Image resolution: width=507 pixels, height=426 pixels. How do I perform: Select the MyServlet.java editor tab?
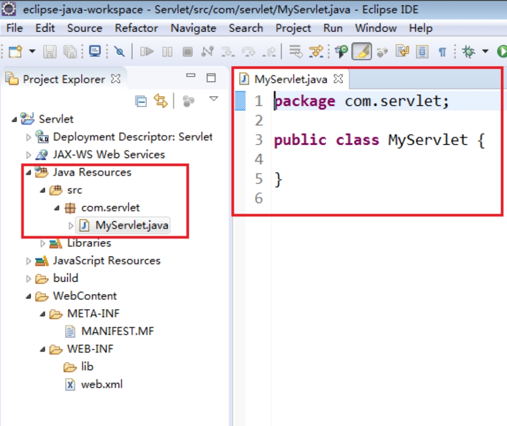pyautogui.click(x=291, y=79)
